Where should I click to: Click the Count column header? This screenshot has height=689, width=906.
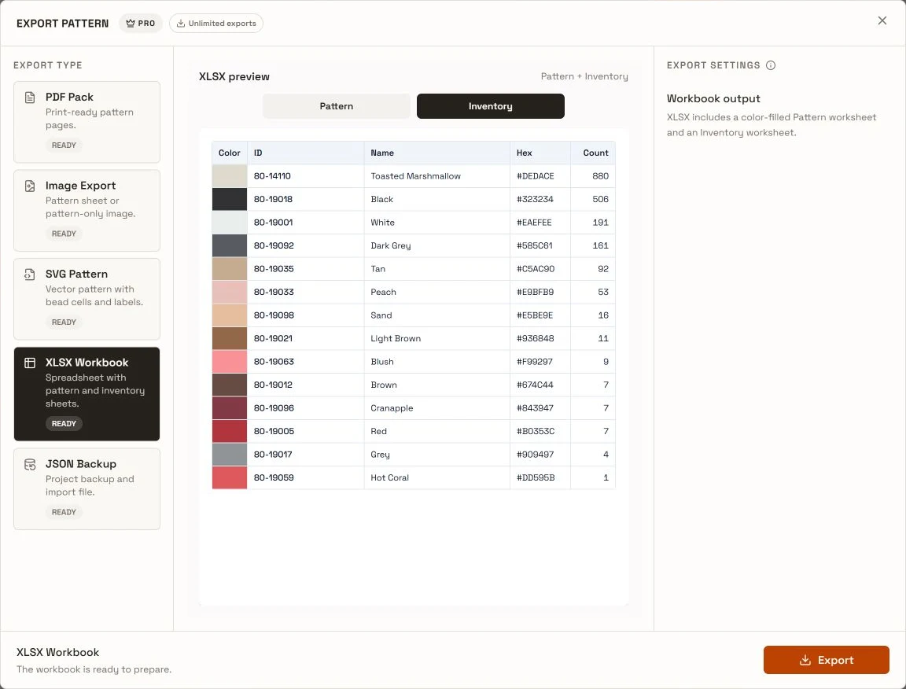[593, 153]
